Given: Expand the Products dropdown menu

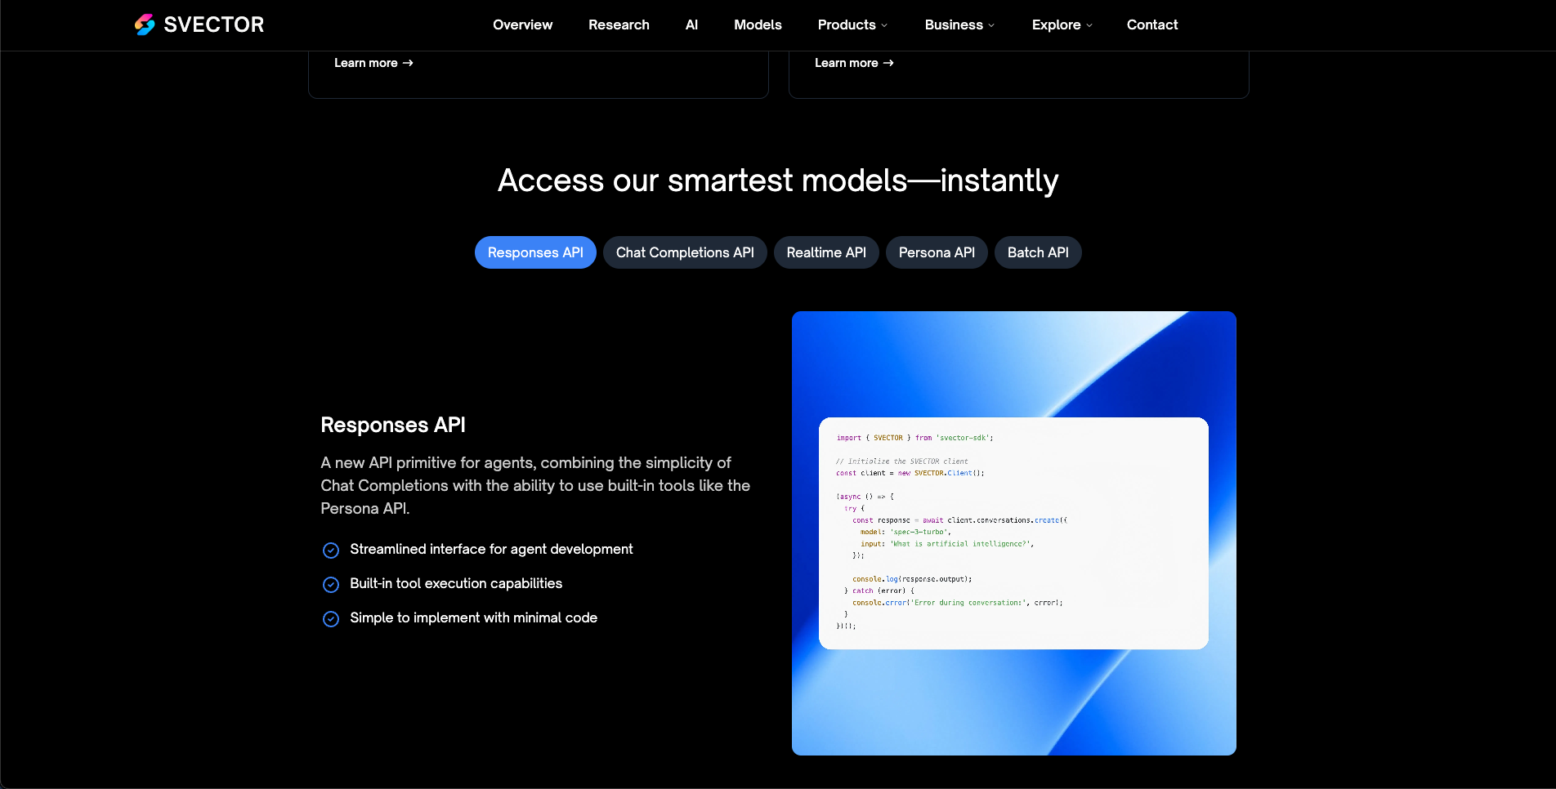Looking at the screenshot, I should [x=852, y=25].
